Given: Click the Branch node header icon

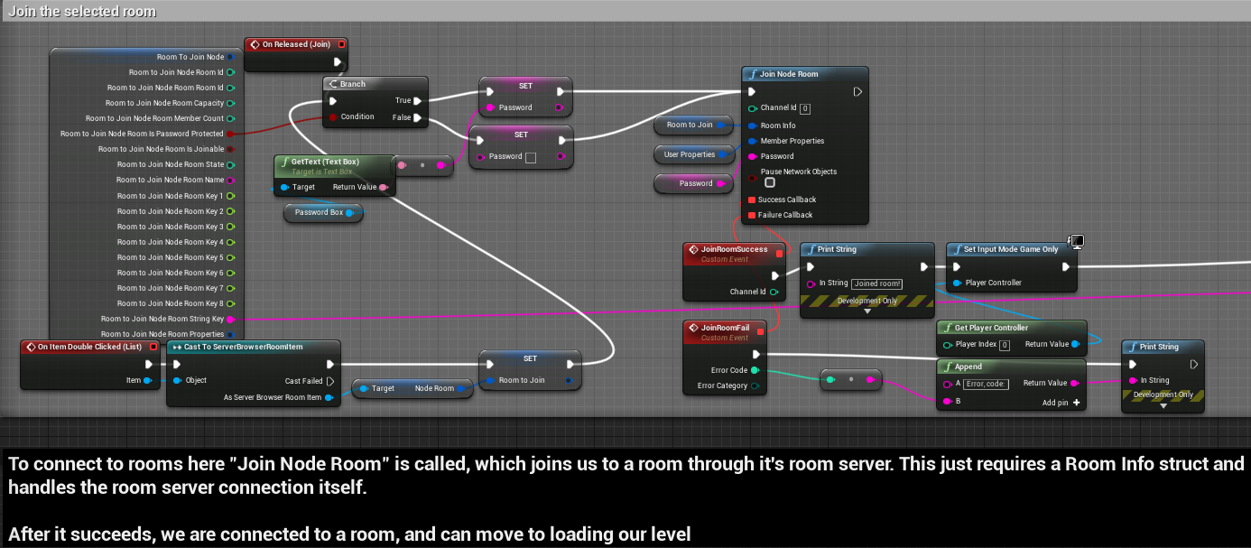Looking at the screenshot, I should [332, 84].
